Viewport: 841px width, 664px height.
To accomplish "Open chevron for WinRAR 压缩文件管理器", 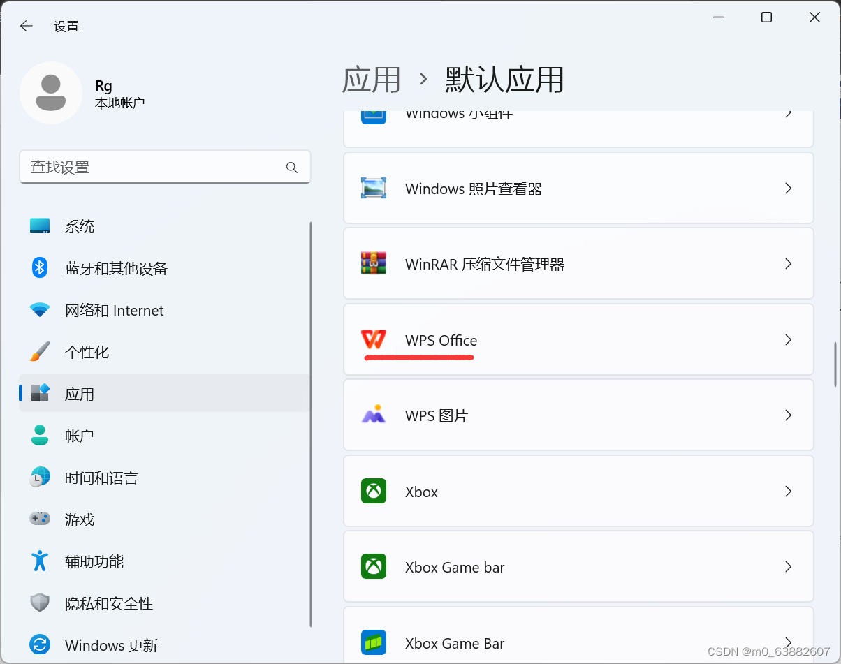I will 788,264.
